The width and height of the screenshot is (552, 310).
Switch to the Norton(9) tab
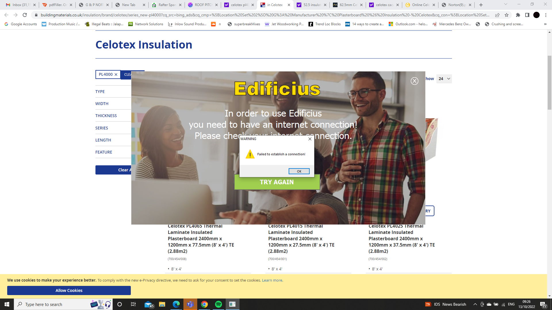(456, 5)
